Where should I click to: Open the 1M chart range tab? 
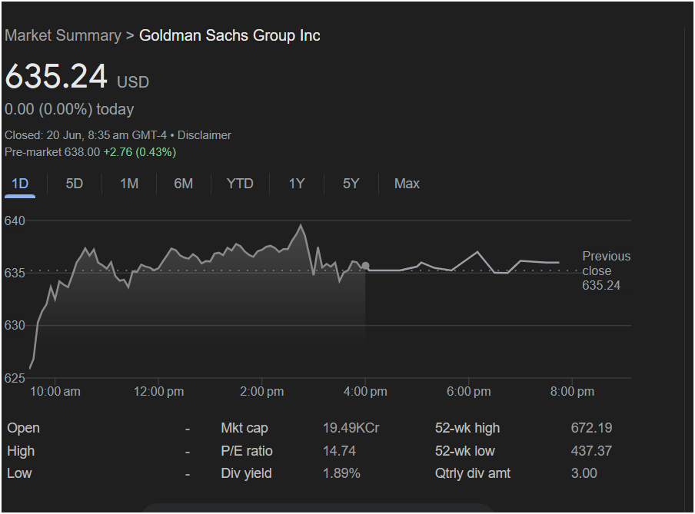129,184
